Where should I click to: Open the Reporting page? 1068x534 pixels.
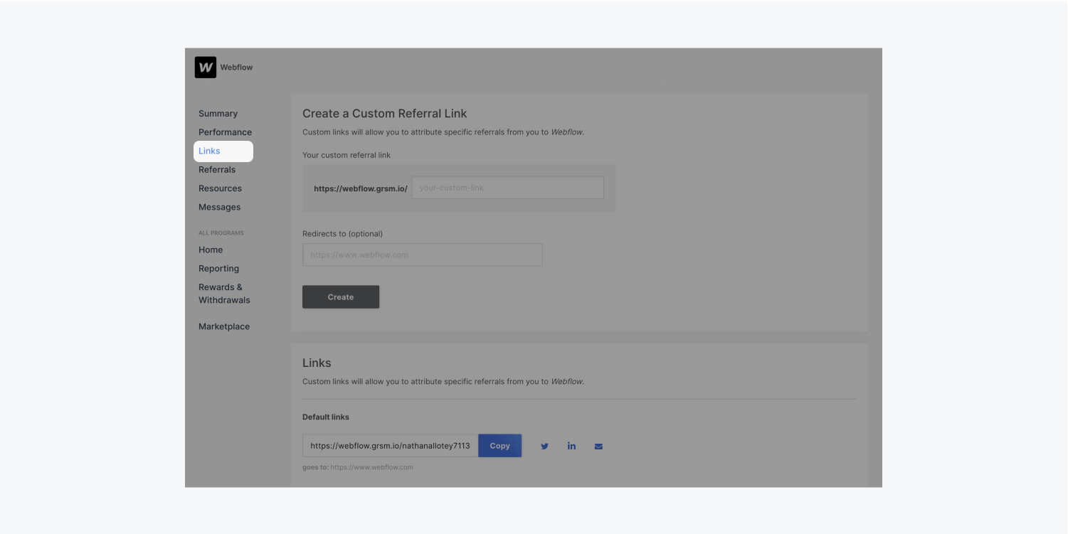(218, 269)
